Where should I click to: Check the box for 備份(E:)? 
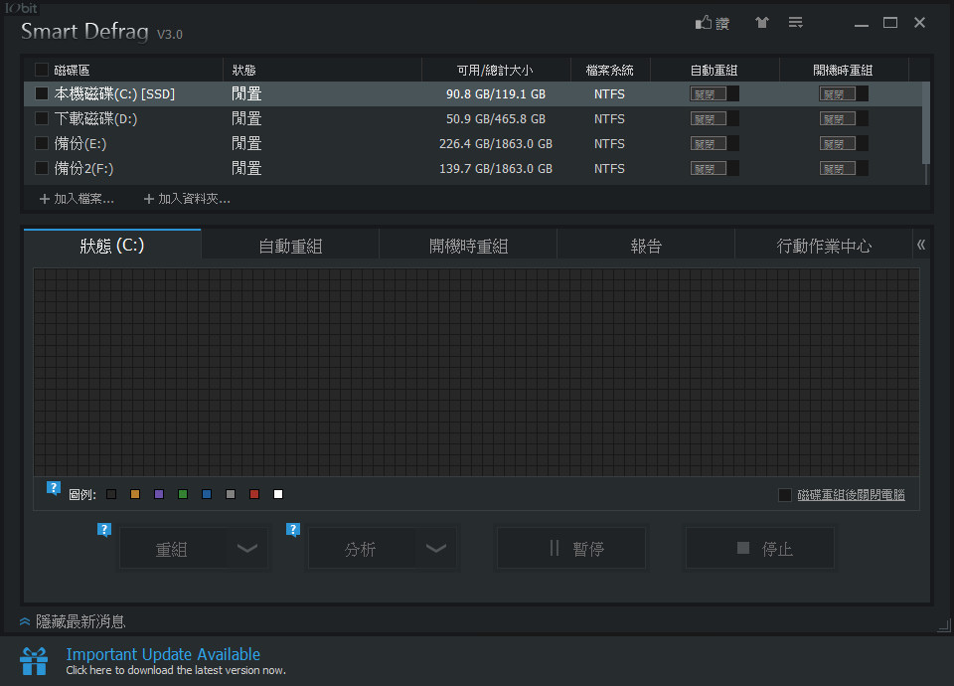coord(42,143)
